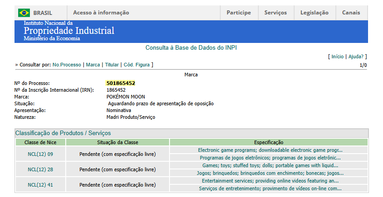Open the BRASIL portal link

pyautogui.click(x=43, y=13)
